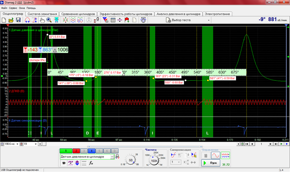
Task: Open sync channel dropdown showing 1
Action: click(x=176, y=162)
